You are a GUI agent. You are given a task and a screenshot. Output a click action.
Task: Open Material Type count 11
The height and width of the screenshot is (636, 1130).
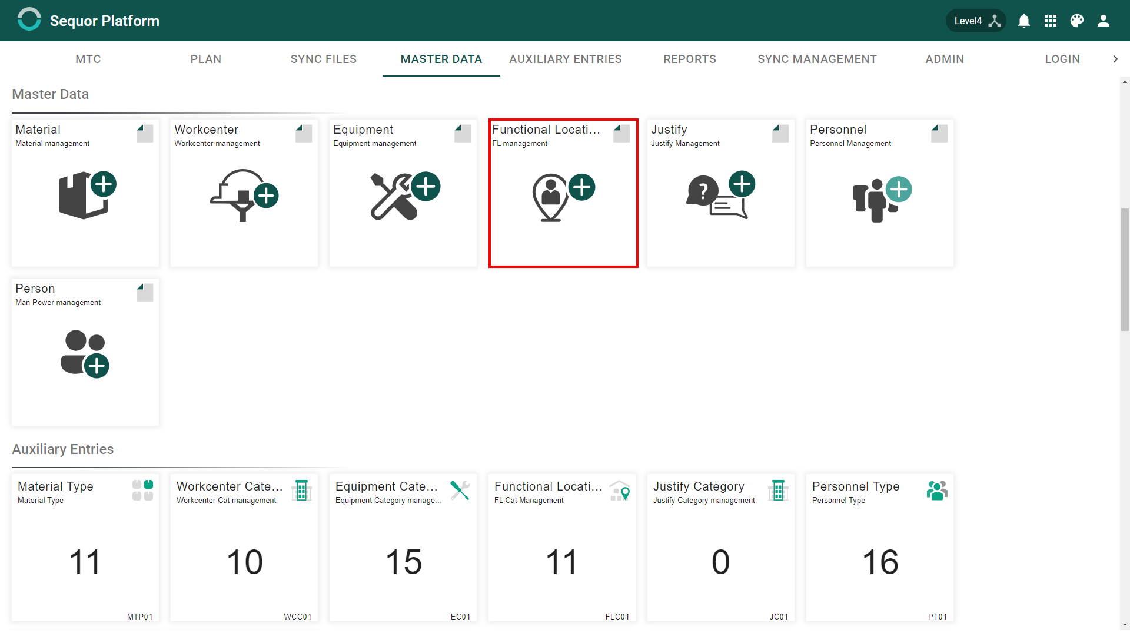tap(85, 562)
